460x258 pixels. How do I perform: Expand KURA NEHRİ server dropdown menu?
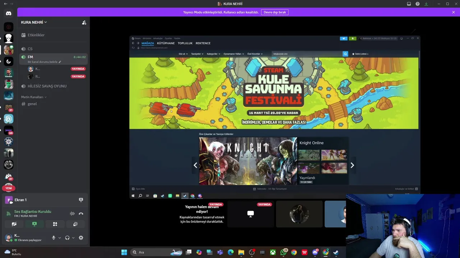point(34,22)
